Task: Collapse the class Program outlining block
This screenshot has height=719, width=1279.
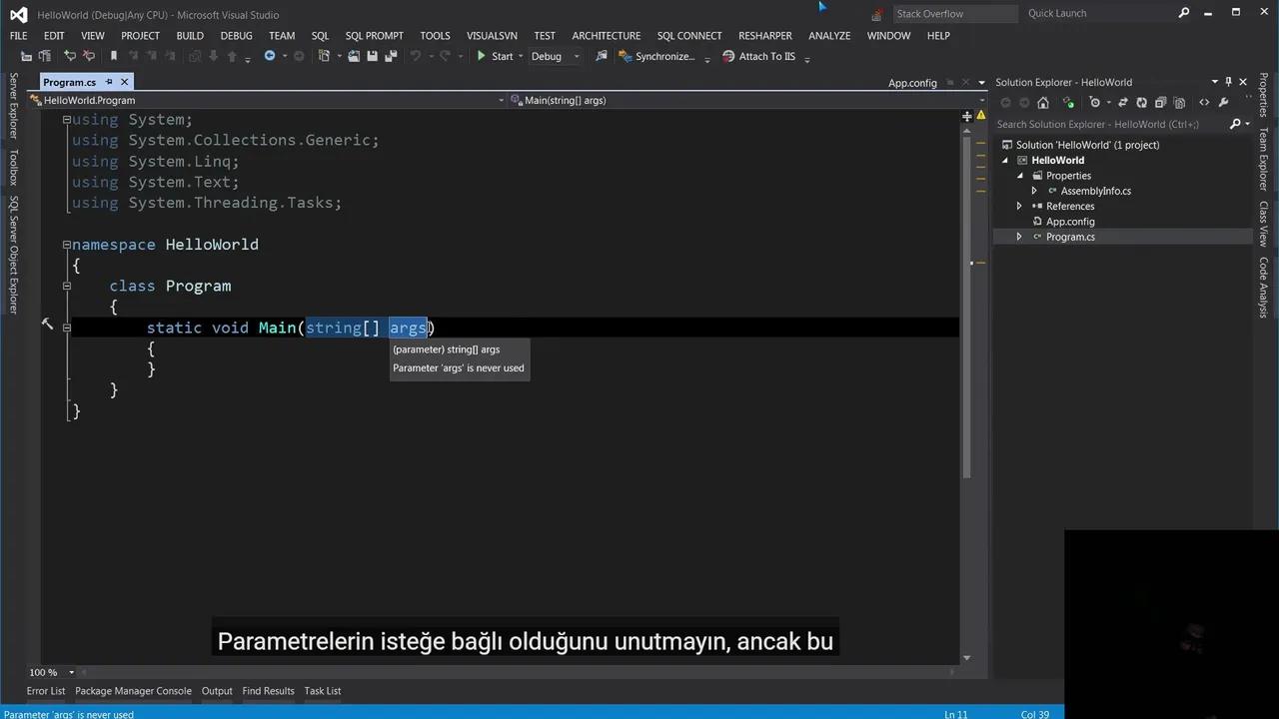Action: click(67, 286)
